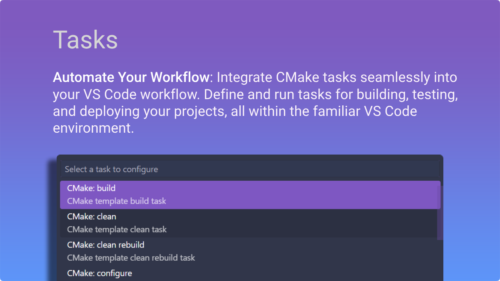Pick the CMake: configure task
Screen dimensions: 500x281
tap(100, 273)
